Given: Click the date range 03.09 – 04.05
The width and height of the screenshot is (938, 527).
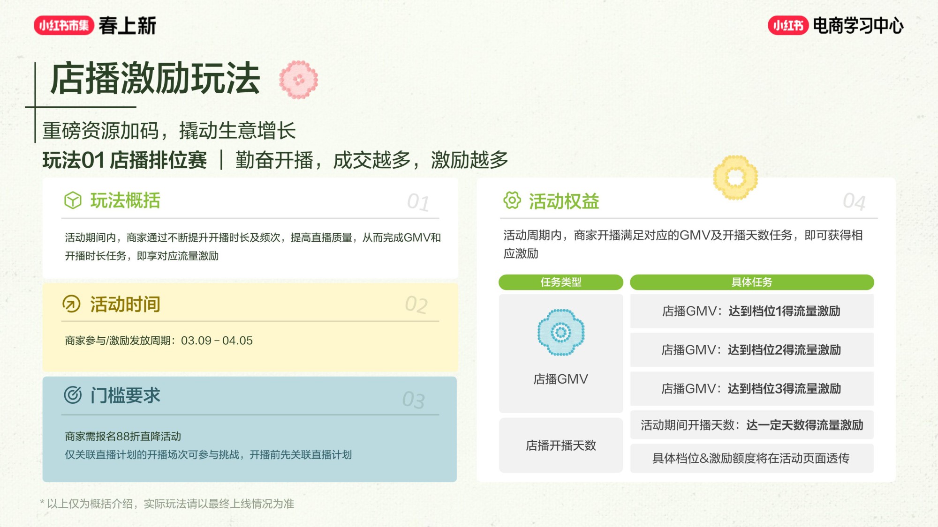Looking at the screenshot, I should tap(217, 341).
